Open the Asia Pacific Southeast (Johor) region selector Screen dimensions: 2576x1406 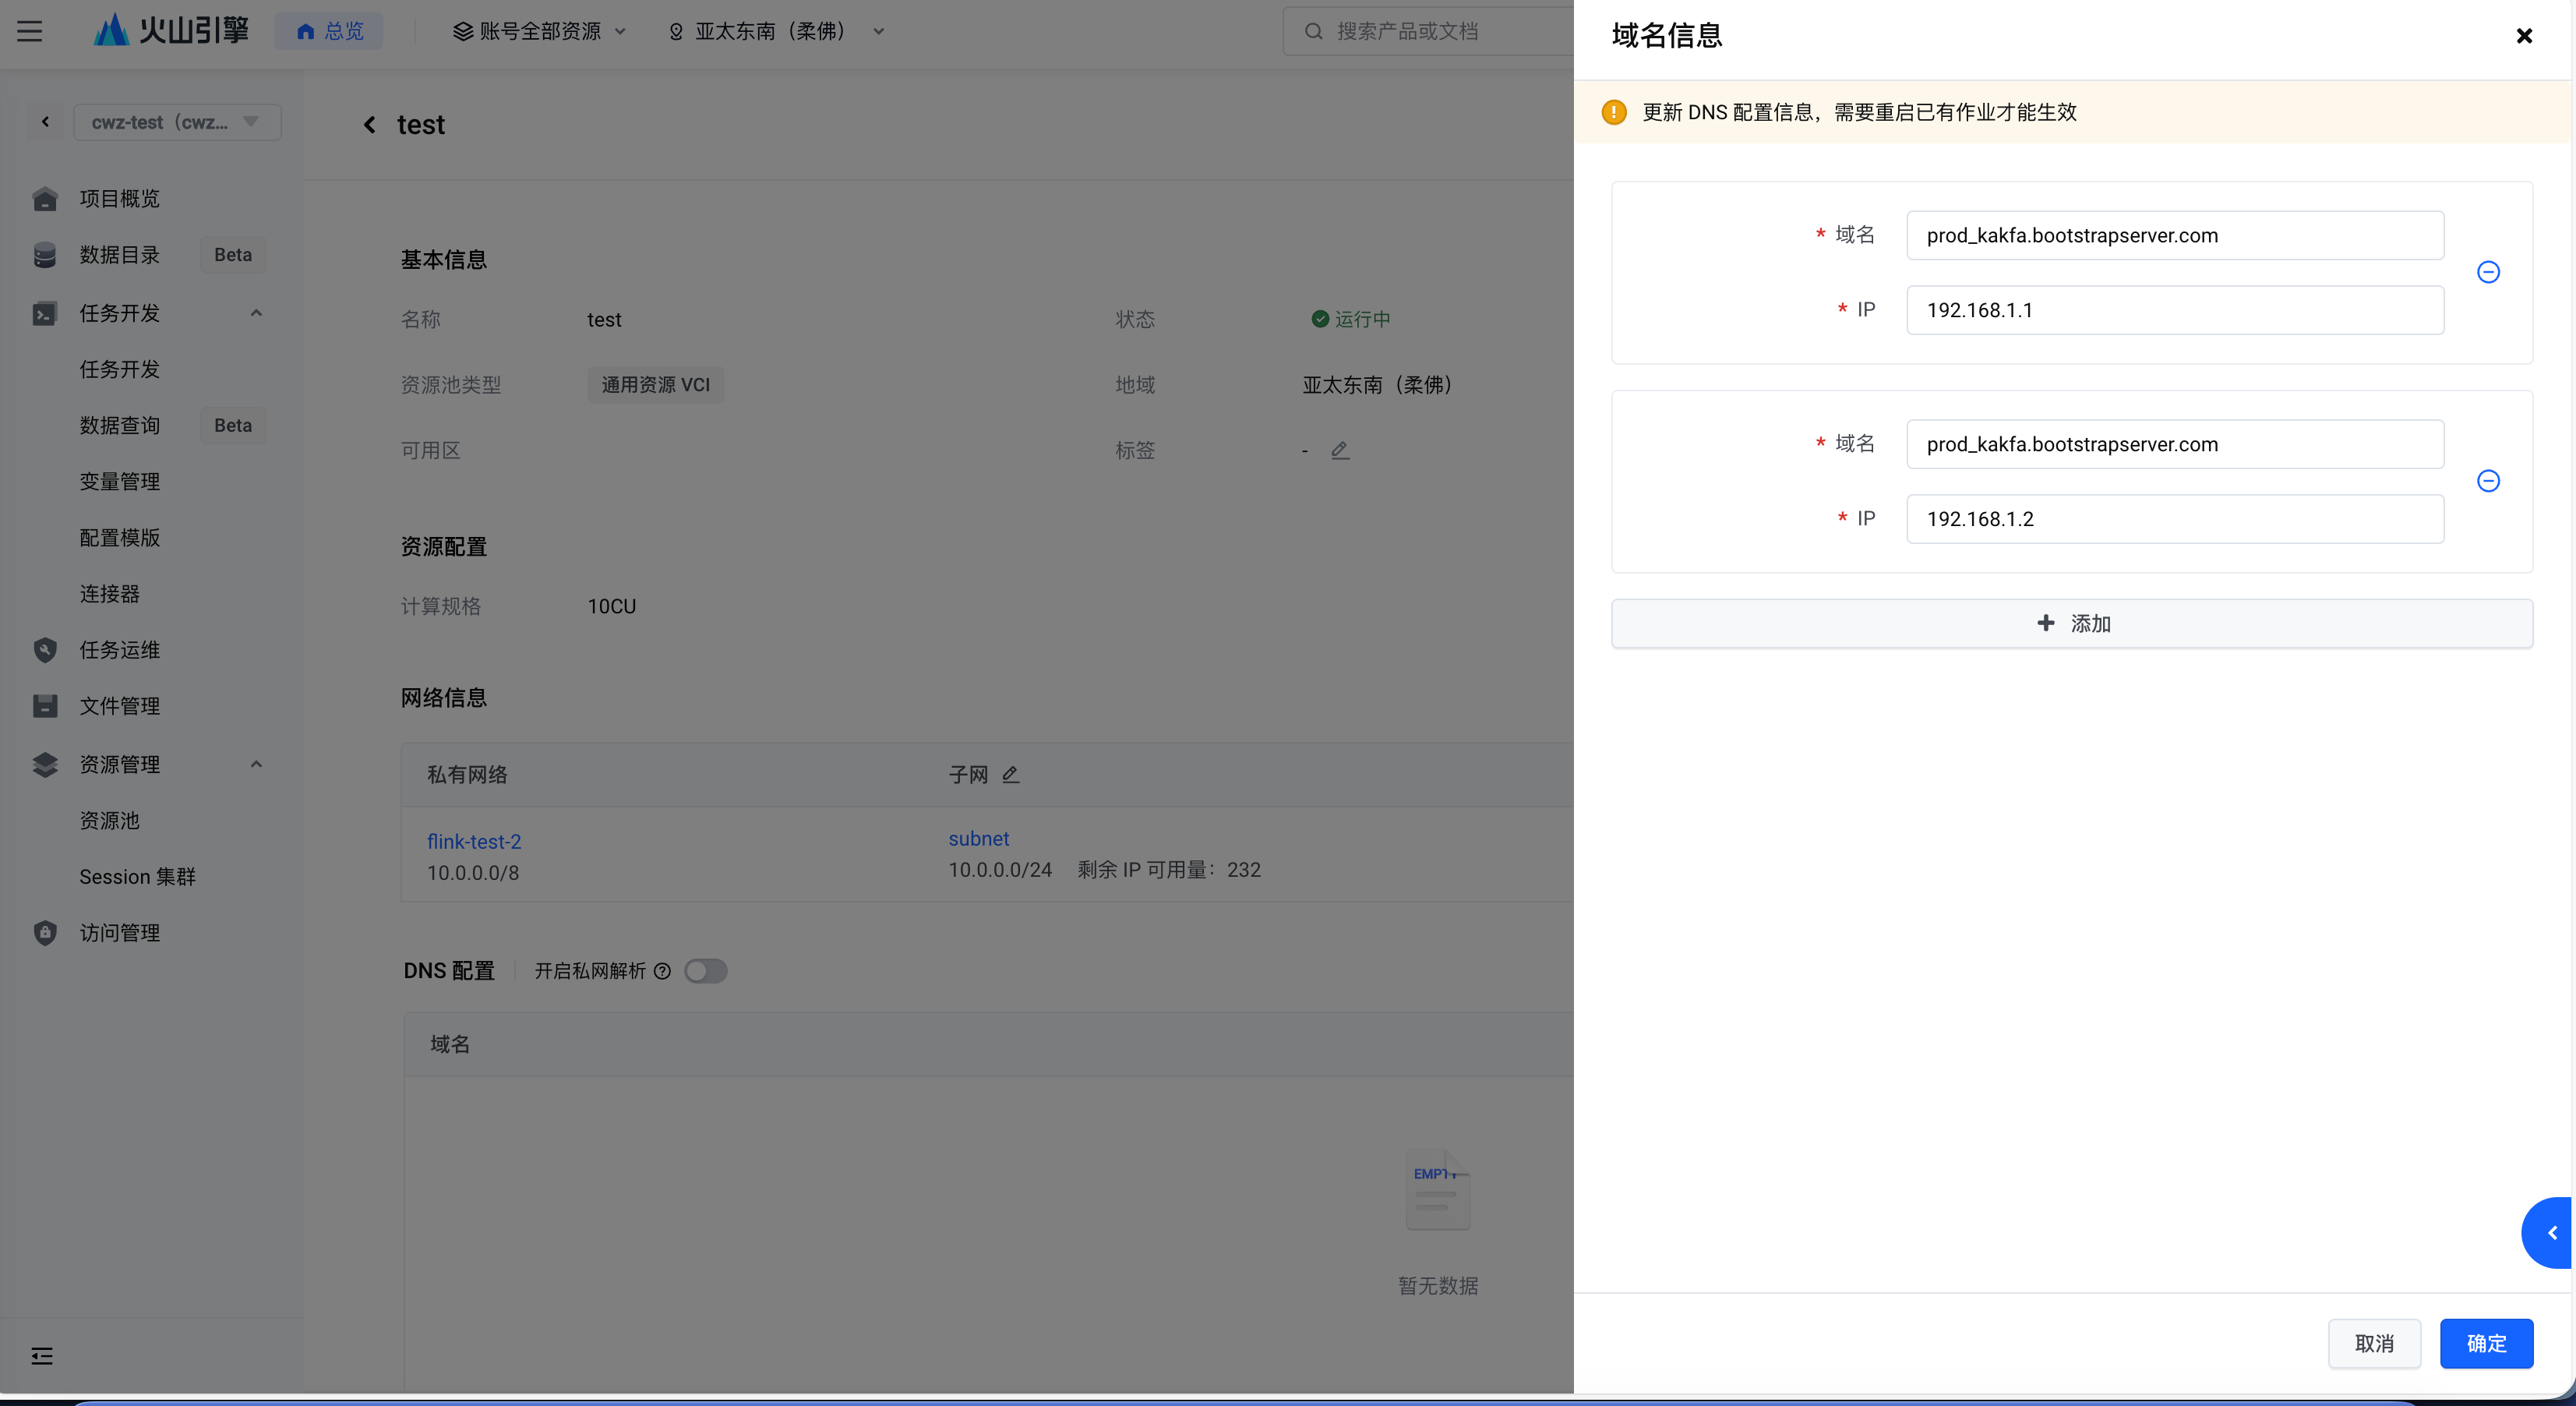776,31
